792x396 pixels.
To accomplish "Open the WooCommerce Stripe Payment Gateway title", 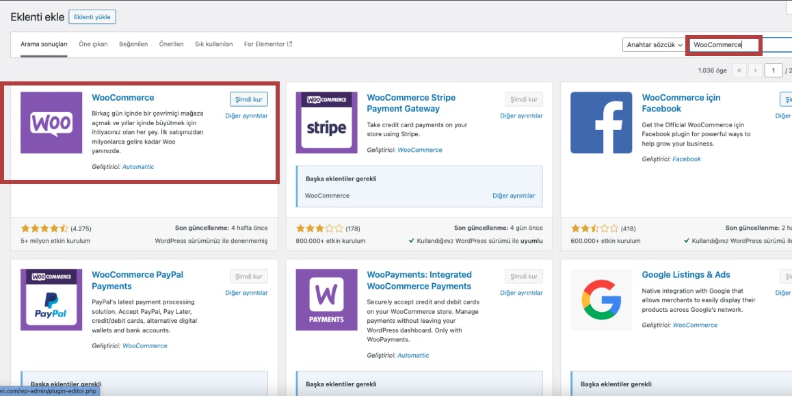I will 411,103.
